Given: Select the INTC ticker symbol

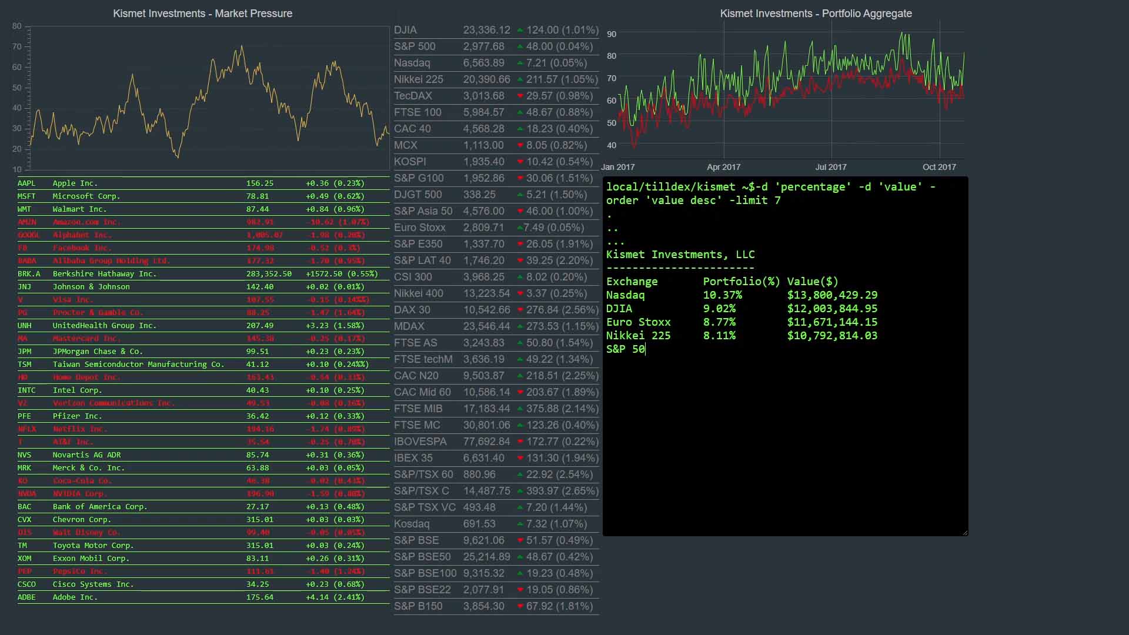Looking at the screenshot, I should point(26,390).
